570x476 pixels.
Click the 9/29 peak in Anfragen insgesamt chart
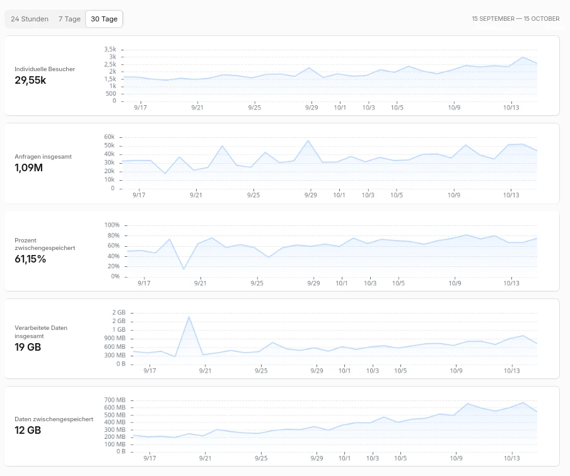coord(308,140)
